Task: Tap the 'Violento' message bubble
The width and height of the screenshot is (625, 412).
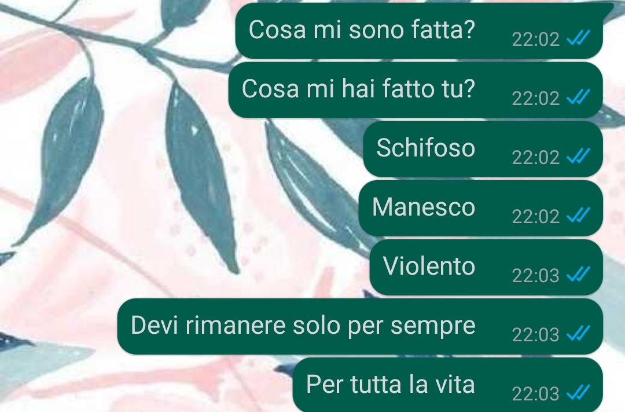Action: pyautogui.click(x=486, y=267)
